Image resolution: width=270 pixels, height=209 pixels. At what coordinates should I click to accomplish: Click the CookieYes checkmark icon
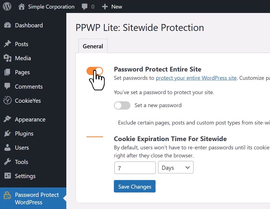7,100
